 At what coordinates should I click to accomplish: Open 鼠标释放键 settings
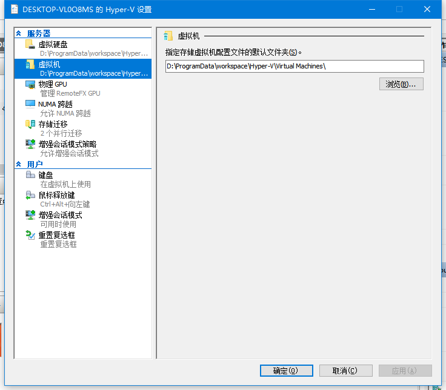83,199
